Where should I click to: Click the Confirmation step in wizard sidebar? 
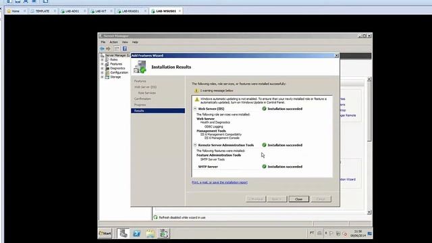click(142, 99)
